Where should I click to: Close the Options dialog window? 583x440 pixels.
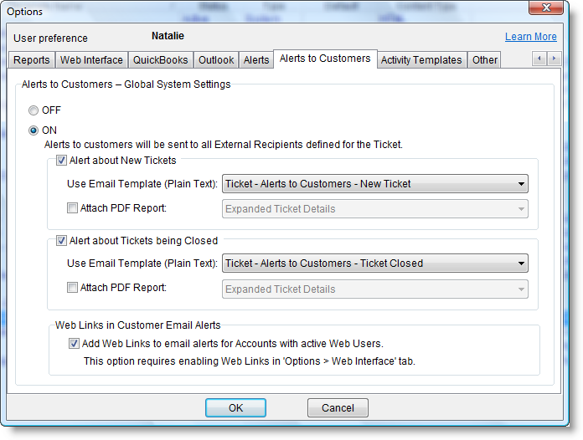(x=549, y=11)
